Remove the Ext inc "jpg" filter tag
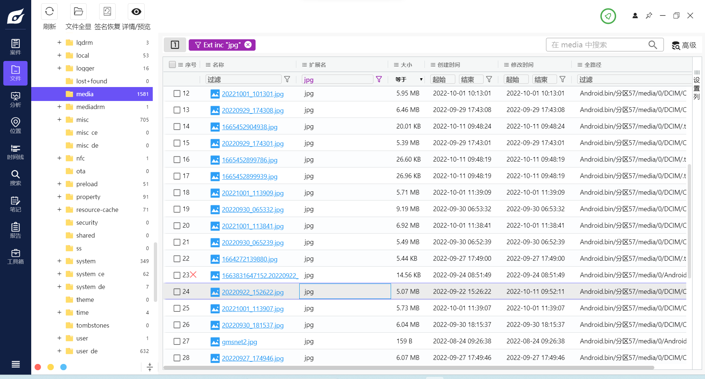 pos(248,44)
